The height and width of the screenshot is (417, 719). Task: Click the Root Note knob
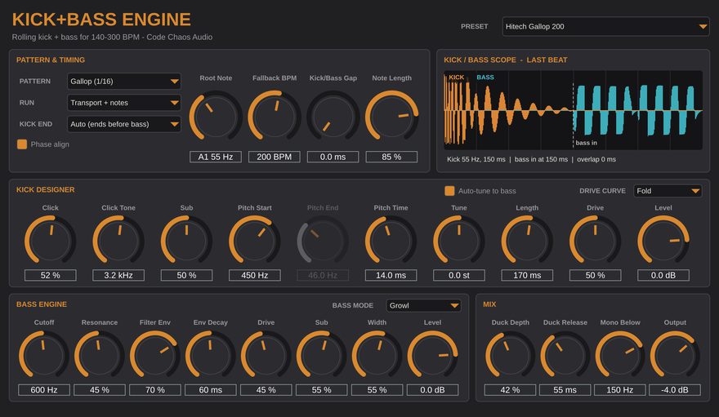click(x=216, y=116)
